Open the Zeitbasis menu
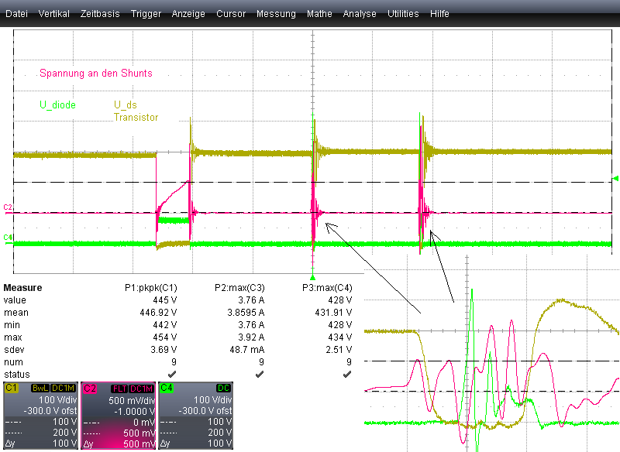The width and height of the screenshot is (620, 452). [x=100, y=14]
